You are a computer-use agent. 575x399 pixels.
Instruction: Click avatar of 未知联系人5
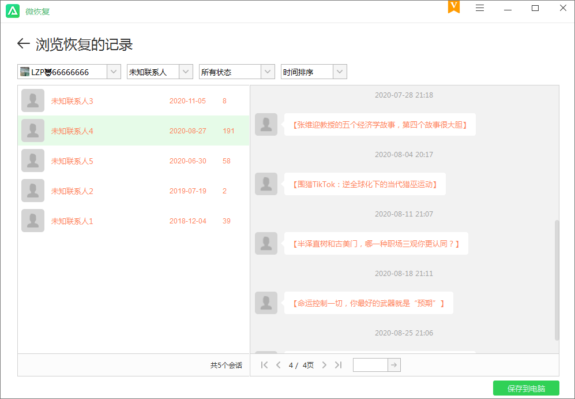33,161
